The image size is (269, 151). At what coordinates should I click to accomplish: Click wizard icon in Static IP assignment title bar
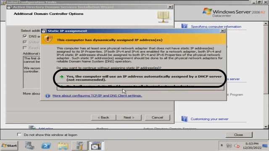pyautogui.click(x=44, y=31)
